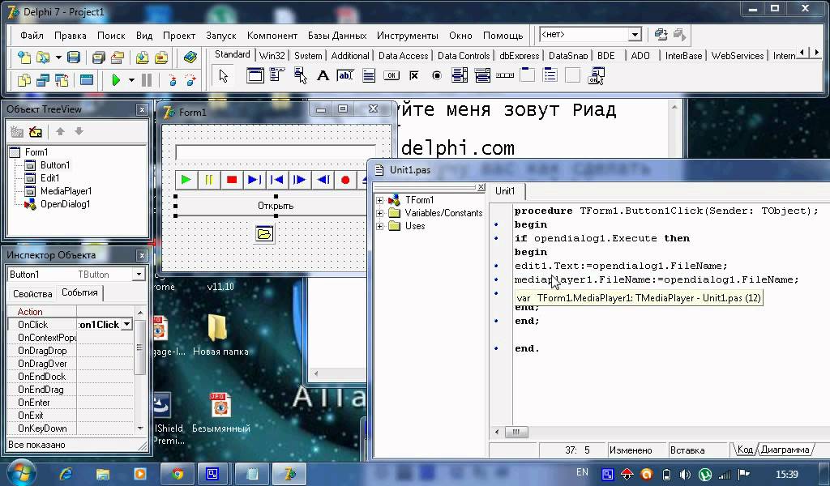830x486 pixels.
Task: Click the Открыть button on Form1
Action: [x=276, y=206]
